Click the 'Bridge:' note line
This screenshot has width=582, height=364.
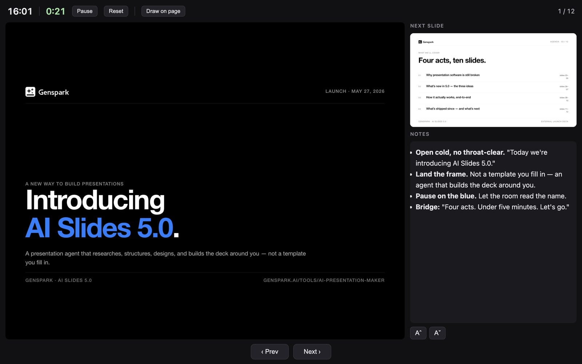492,207
